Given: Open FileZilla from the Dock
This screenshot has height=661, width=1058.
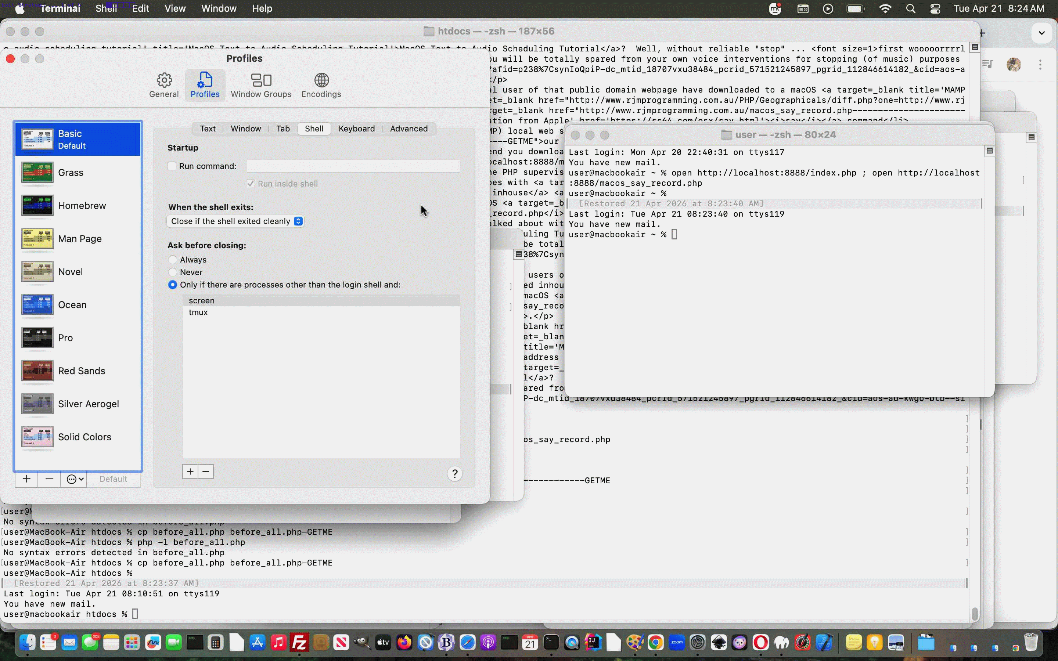Looking at the screenshot, I should click(x=299, y=643).
